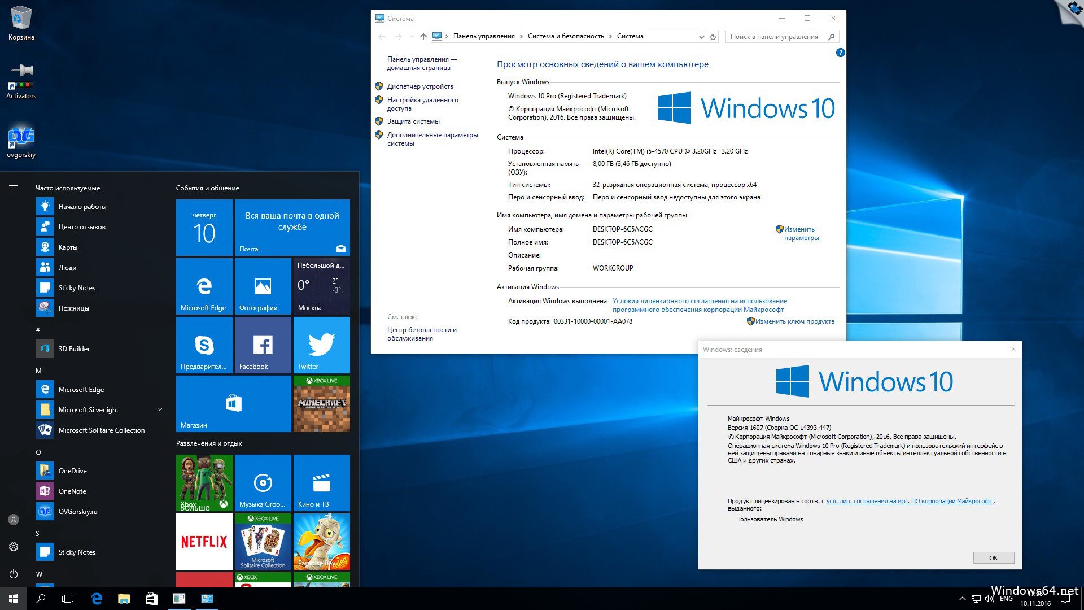Image resolution: width=1084 pixels, height=610 pixels.
Task: Open the Facebook tile
Action: tap(263, 345)
